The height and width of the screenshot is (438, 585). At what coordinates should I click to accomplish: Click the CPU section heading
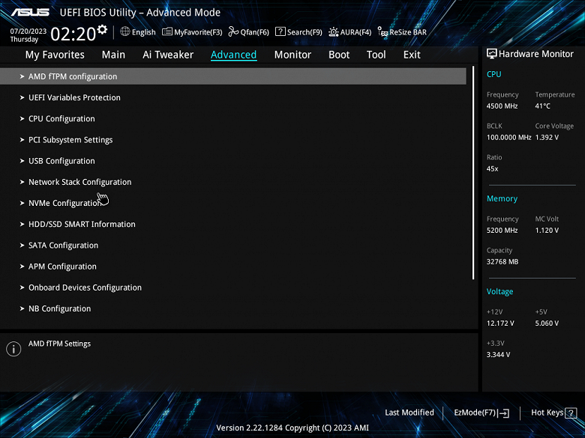(x=493, y=74)
